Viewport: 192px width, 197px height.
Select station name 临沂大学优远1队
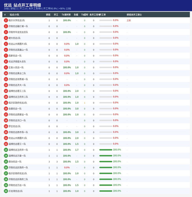17,20
